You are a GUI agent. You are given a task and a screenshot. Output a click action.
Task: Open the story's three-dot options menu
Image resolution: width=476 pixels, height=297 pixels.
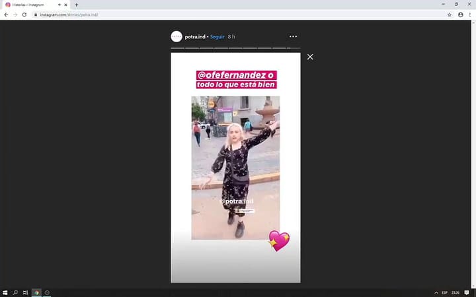click(x=293, y=37)
